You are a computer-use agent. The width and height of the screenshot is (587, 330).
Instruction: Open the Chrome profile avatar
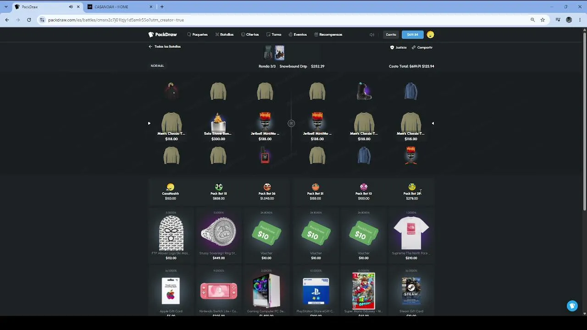click(569, 20)
